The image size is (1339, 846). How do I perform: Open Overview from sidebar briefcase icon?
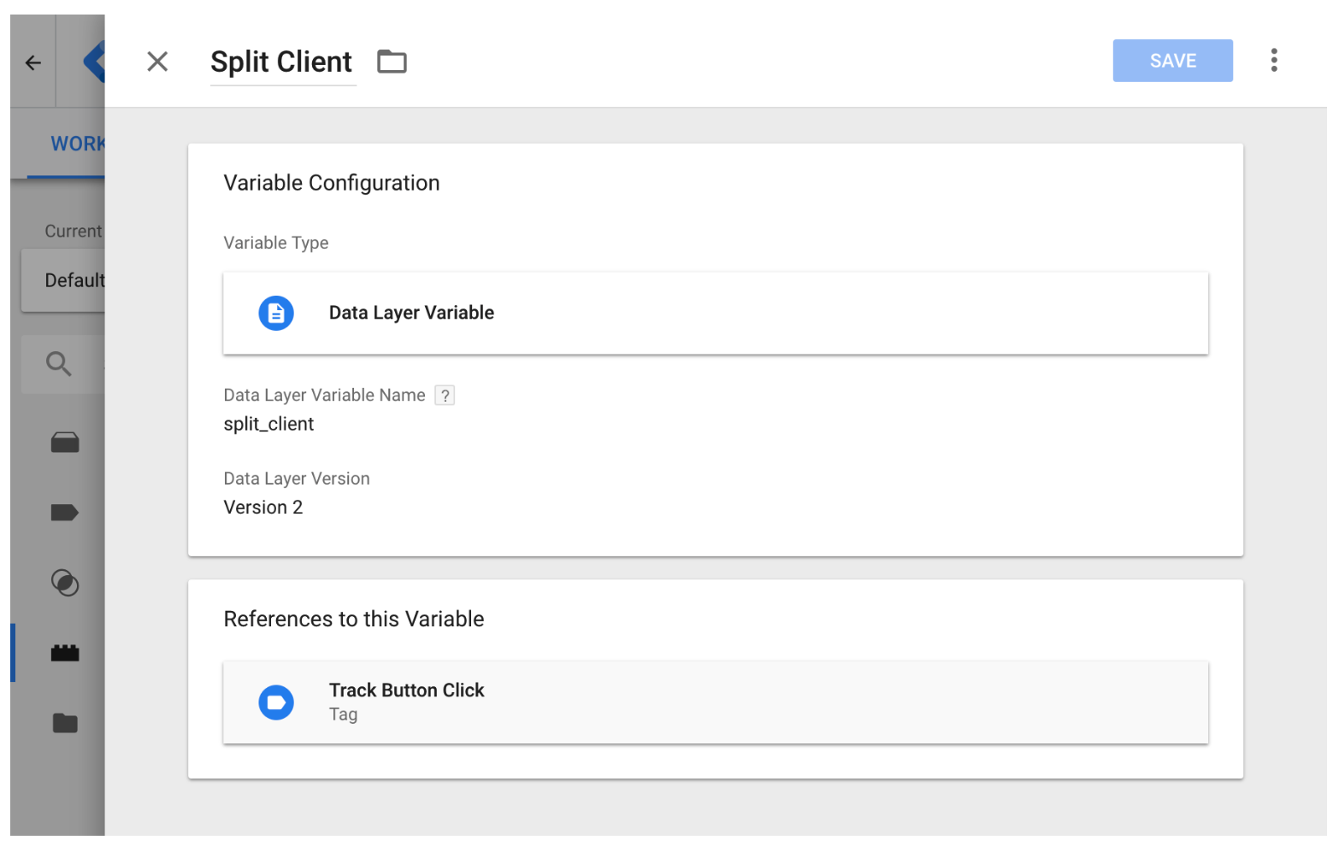65,443
